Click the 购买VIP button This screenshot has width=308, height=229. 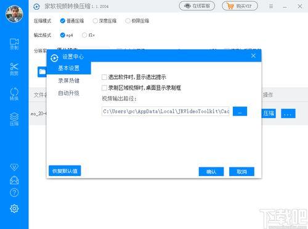pos(240,6)
